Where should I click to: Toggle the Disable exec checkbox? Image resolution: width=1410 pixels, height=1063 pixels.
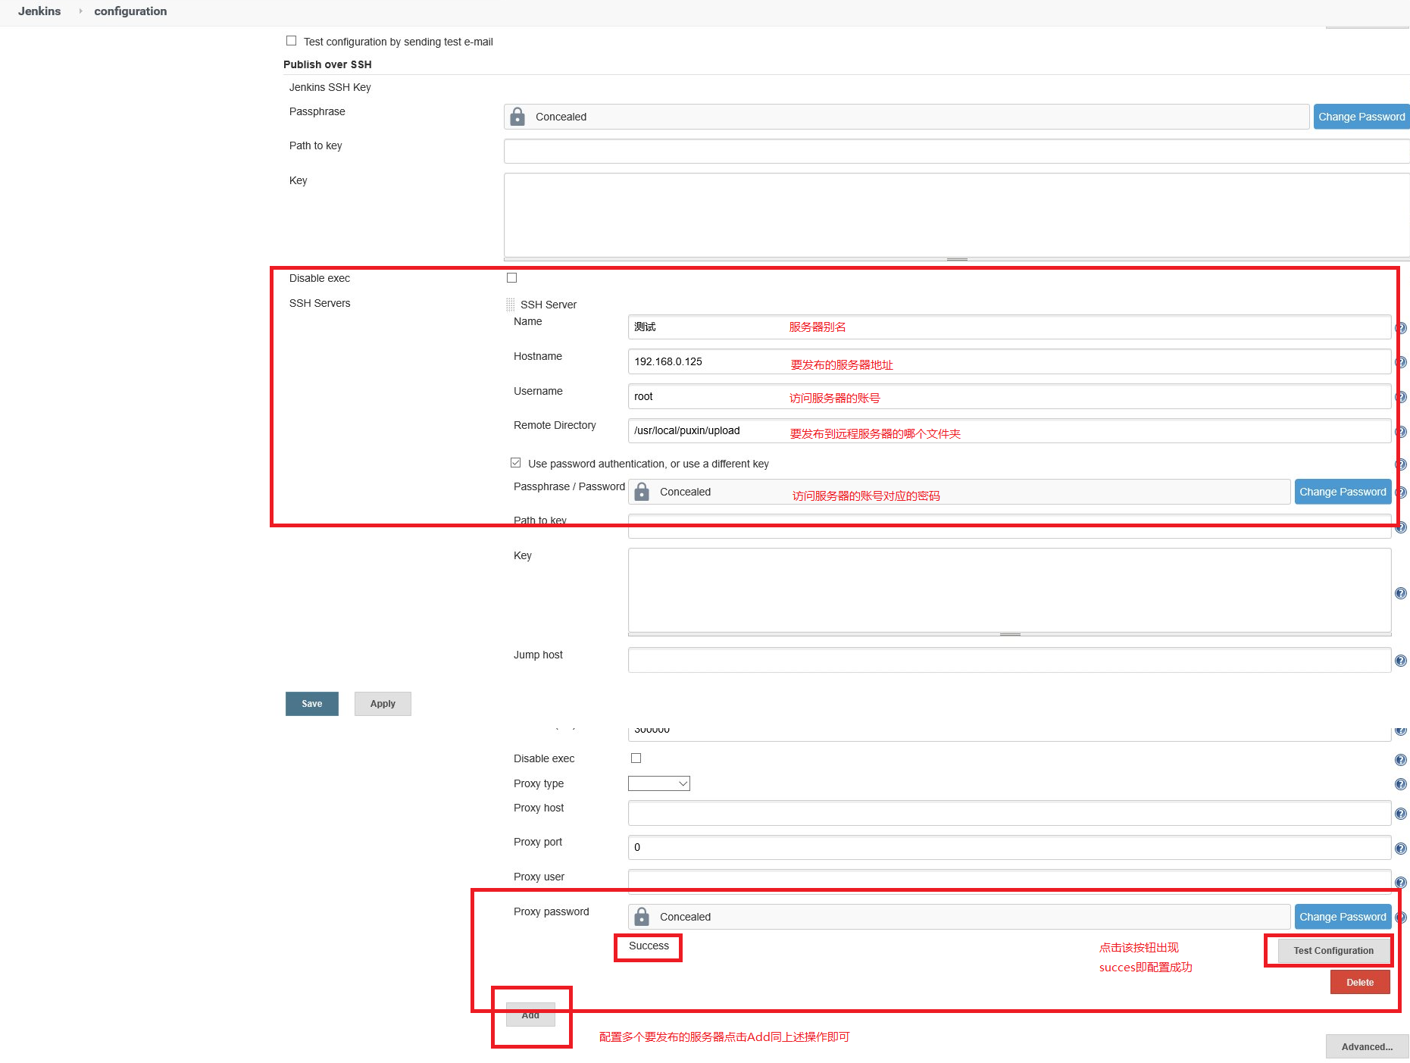pos(511,277)
